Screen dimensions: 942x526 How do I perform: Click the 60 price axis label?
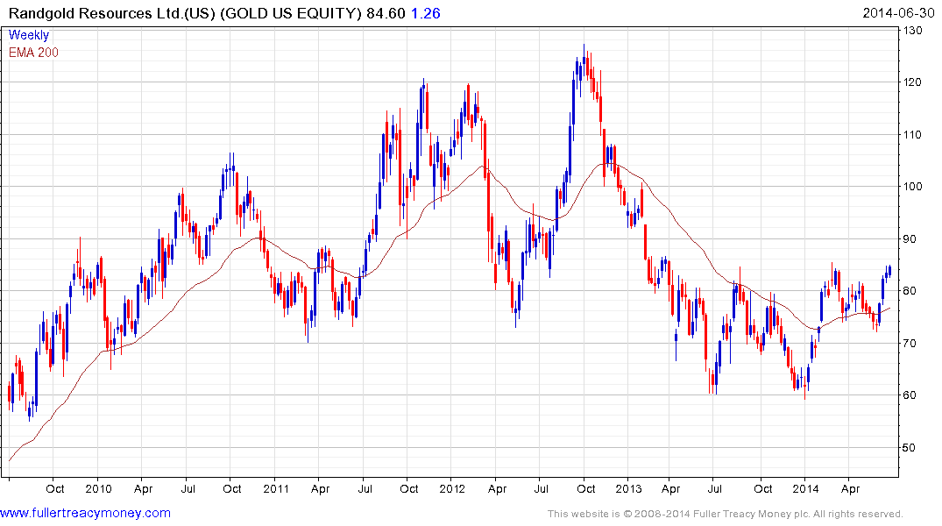coord(910,395)
